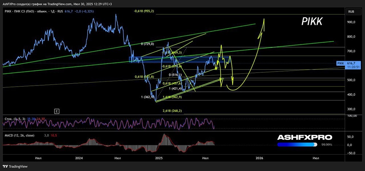Click the 300,0 price axis label
365x171 pixels.
(351, 109)
